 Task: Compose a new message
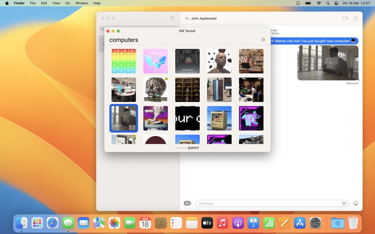coord(172,18)
